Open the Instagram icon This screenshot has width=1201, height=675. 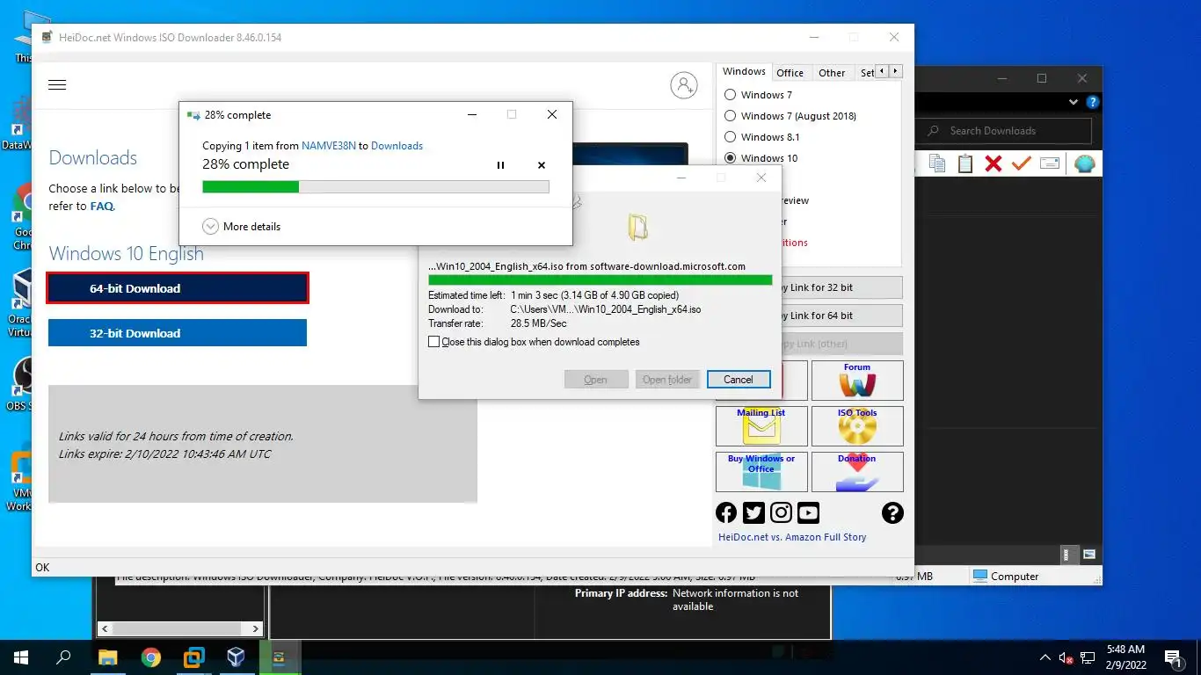pos(781,513)
